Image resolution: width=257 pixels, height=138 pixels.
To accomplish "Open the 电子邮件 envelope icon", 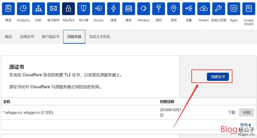I will 53,9.
